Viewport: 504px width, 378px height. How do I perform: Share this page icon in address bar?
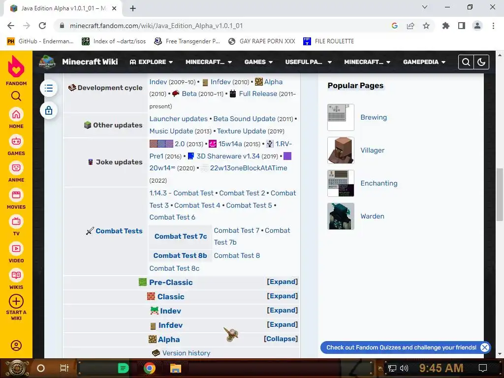(410, 26)
